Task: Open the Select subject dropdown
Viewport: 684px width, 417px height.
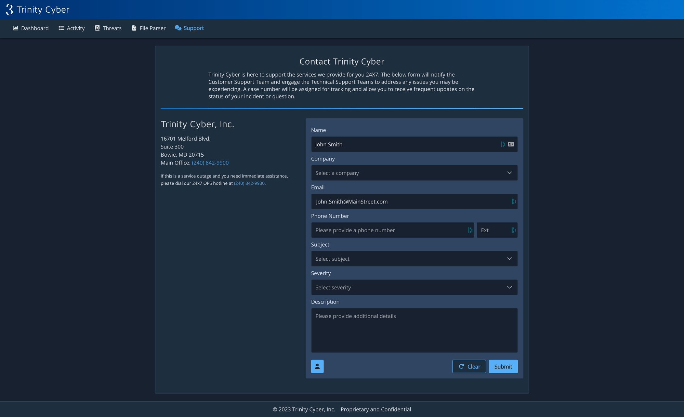Action: click(x=414, y=259)
